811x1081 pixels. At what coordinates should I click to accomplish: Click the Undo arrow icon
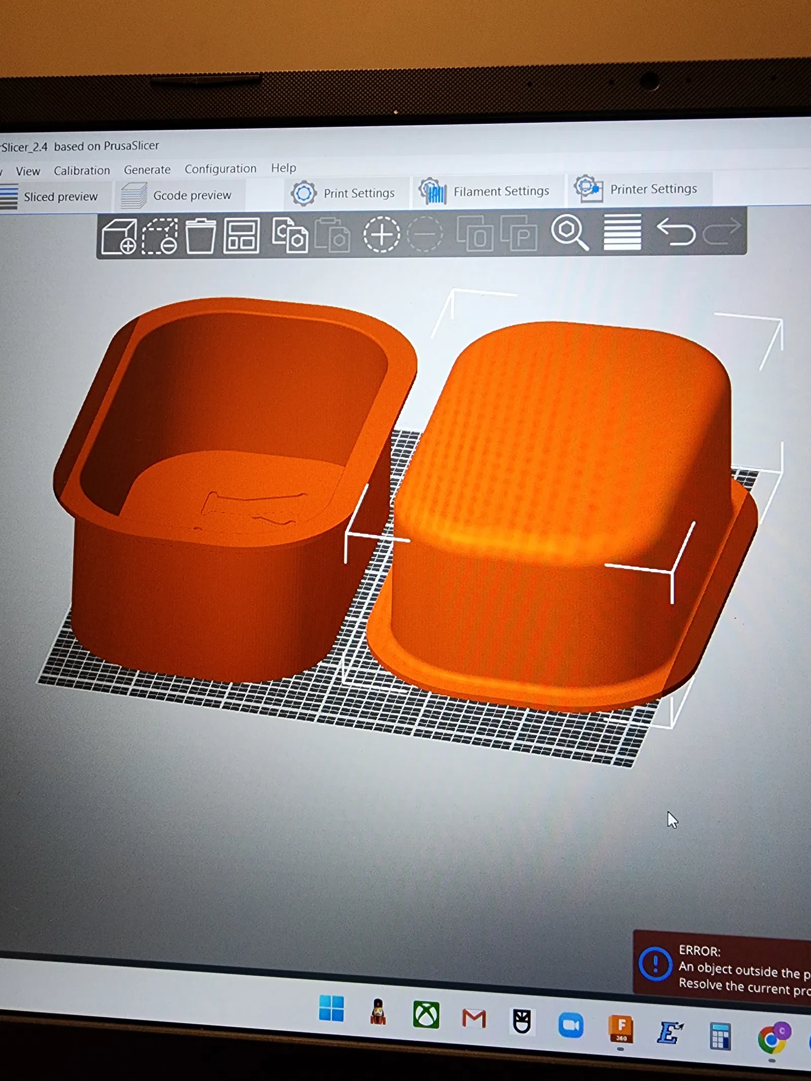676,232
